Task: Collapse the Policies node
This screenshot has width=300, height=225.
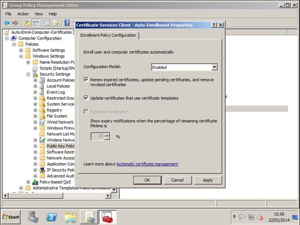Action: tap(14, 44)
